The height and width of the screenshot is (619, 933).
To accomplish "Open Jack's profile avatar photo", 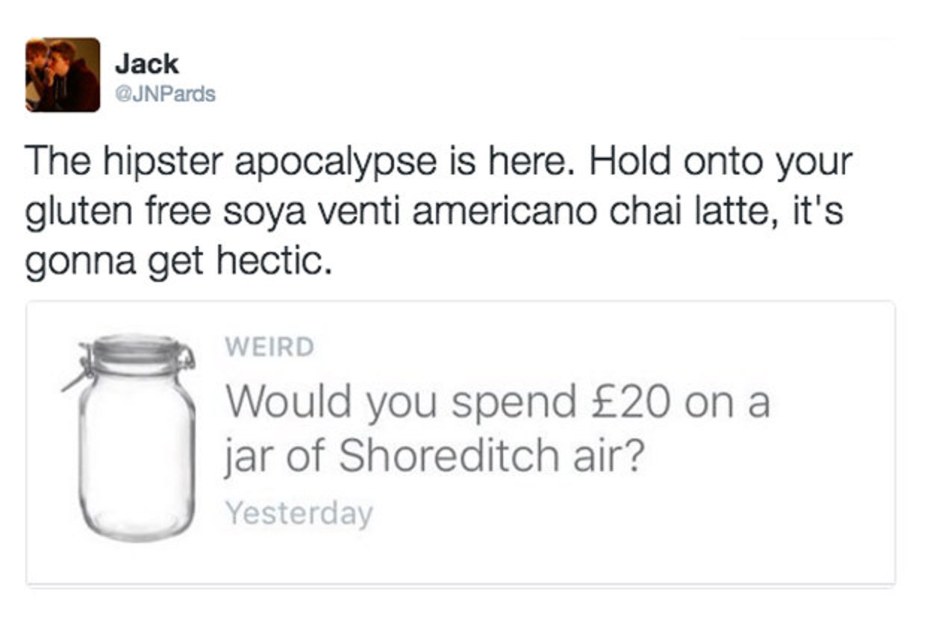I will (x=63, y=75).
